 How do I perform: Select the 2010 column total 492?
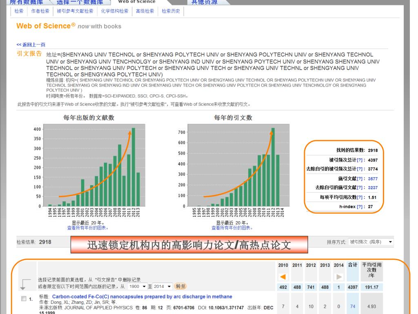point(283,287)
